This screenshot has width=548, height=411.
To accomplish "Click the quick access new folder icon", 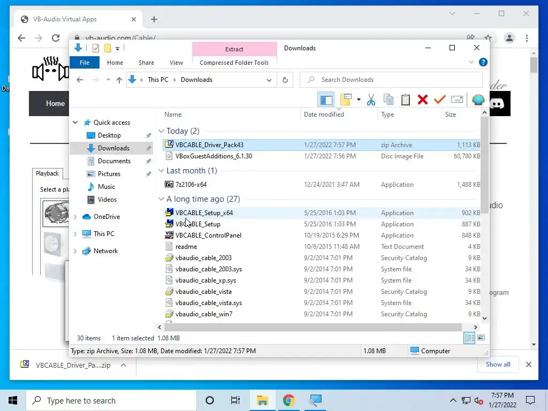I will 108,48.
